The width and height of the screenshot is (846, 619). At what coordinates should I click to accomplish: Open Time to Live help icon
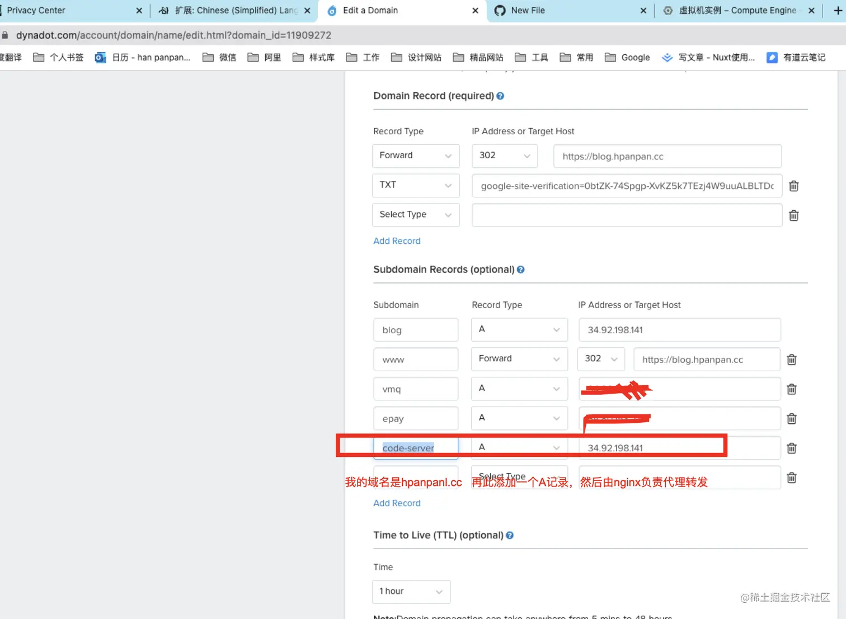(x=510, y=535)
